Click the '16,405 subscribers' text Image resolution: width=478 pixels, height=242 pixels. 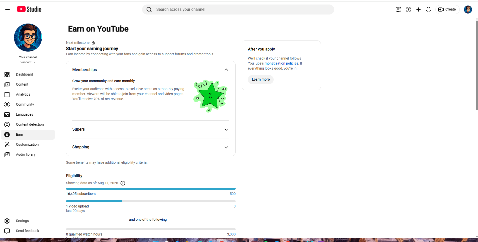[81, 194]
